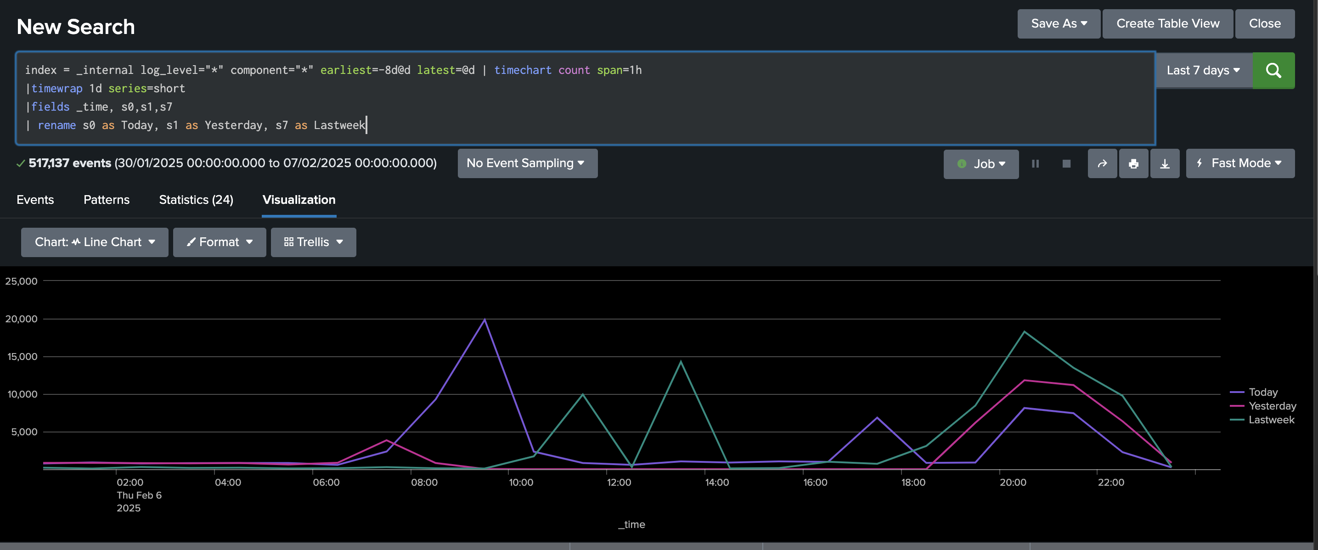Open the Last 7 days time picker
Image resolution: width=1318 pixels, height=550 pixels.
pos(1203,71)
